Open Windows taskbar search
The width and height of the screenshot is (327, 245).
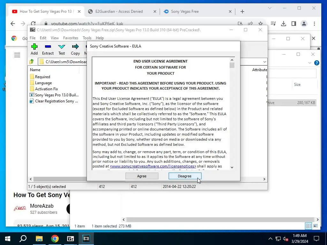pyautogui.click(x=23, y=239)
